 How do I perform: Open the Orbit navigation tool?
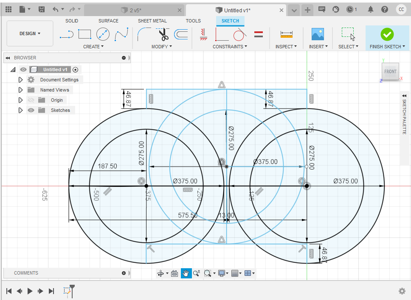click(160, 274)
